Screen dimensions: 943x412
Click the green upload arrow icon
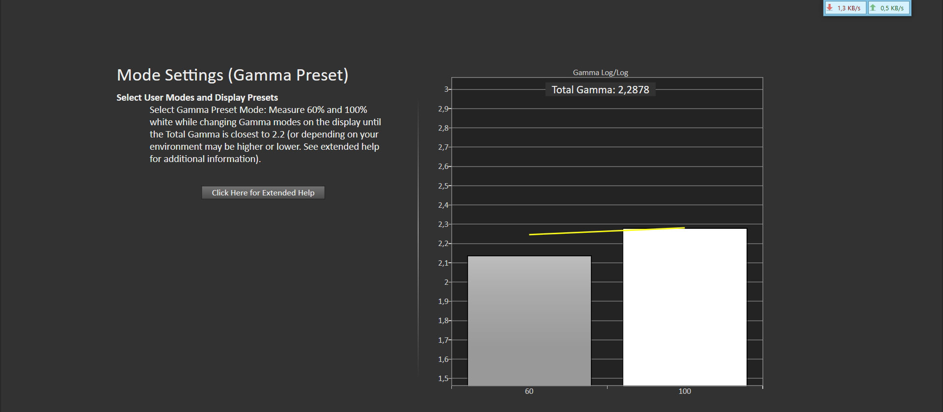873,8
